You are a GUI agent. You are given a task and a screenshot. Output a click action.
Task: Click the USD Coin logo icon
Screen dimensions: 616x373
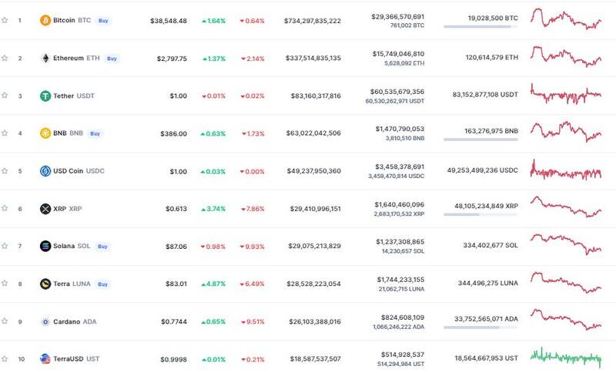point(45,171)
